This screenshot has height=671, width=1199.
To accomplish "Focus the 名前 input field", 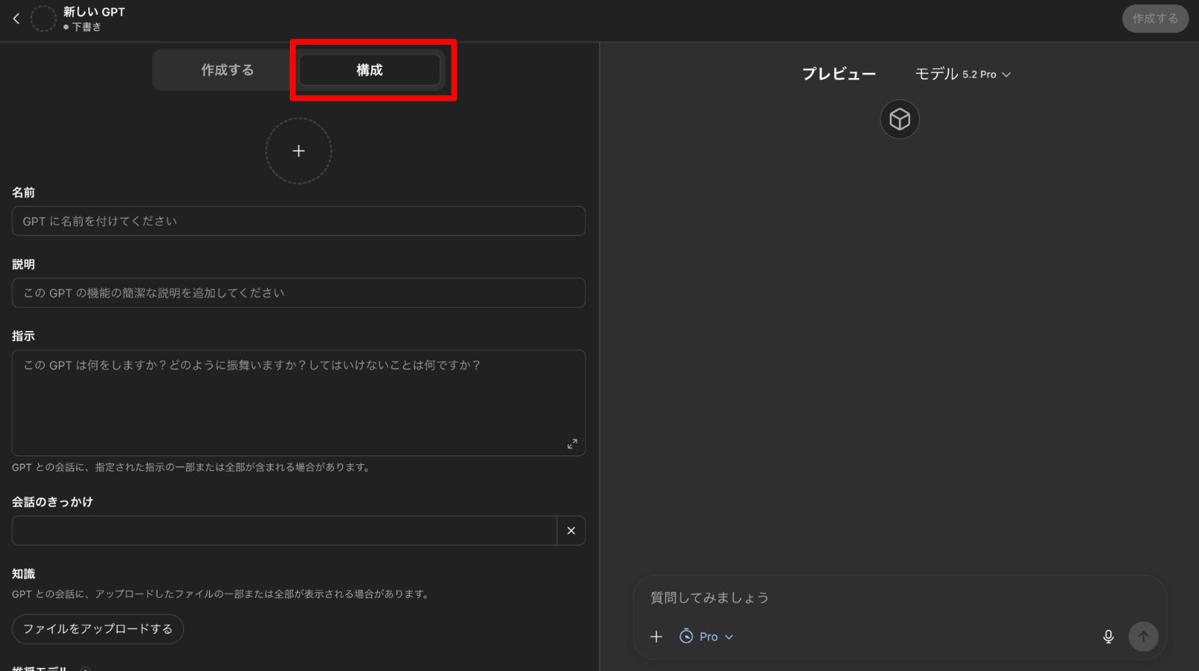I will coord(298,221).
